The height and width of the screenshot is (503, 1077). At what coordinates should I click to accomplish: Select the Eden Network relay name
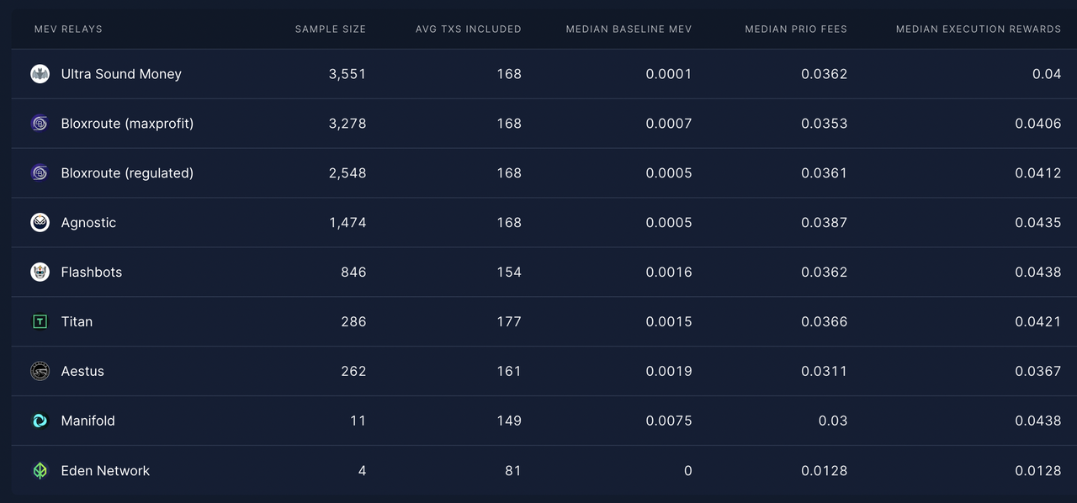pos(105,471)
